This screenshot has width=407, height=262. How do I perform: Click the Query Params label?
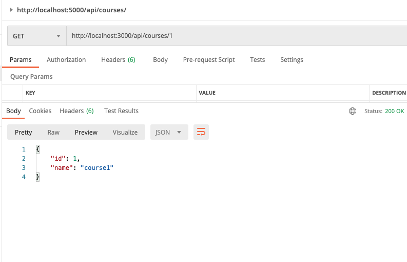click(x=31, y=77)
